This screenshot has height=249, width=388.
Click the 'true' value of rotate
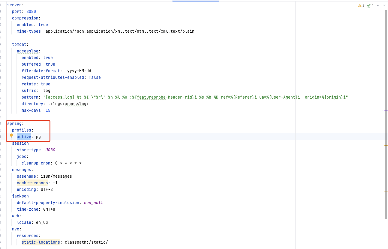click(x=45, y=84)
